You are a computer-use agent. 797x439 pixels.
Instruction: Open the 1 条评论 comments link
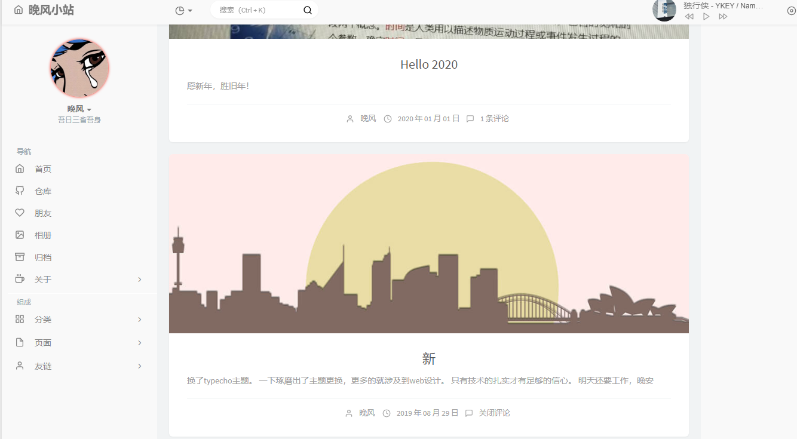(x=495, y=118)
